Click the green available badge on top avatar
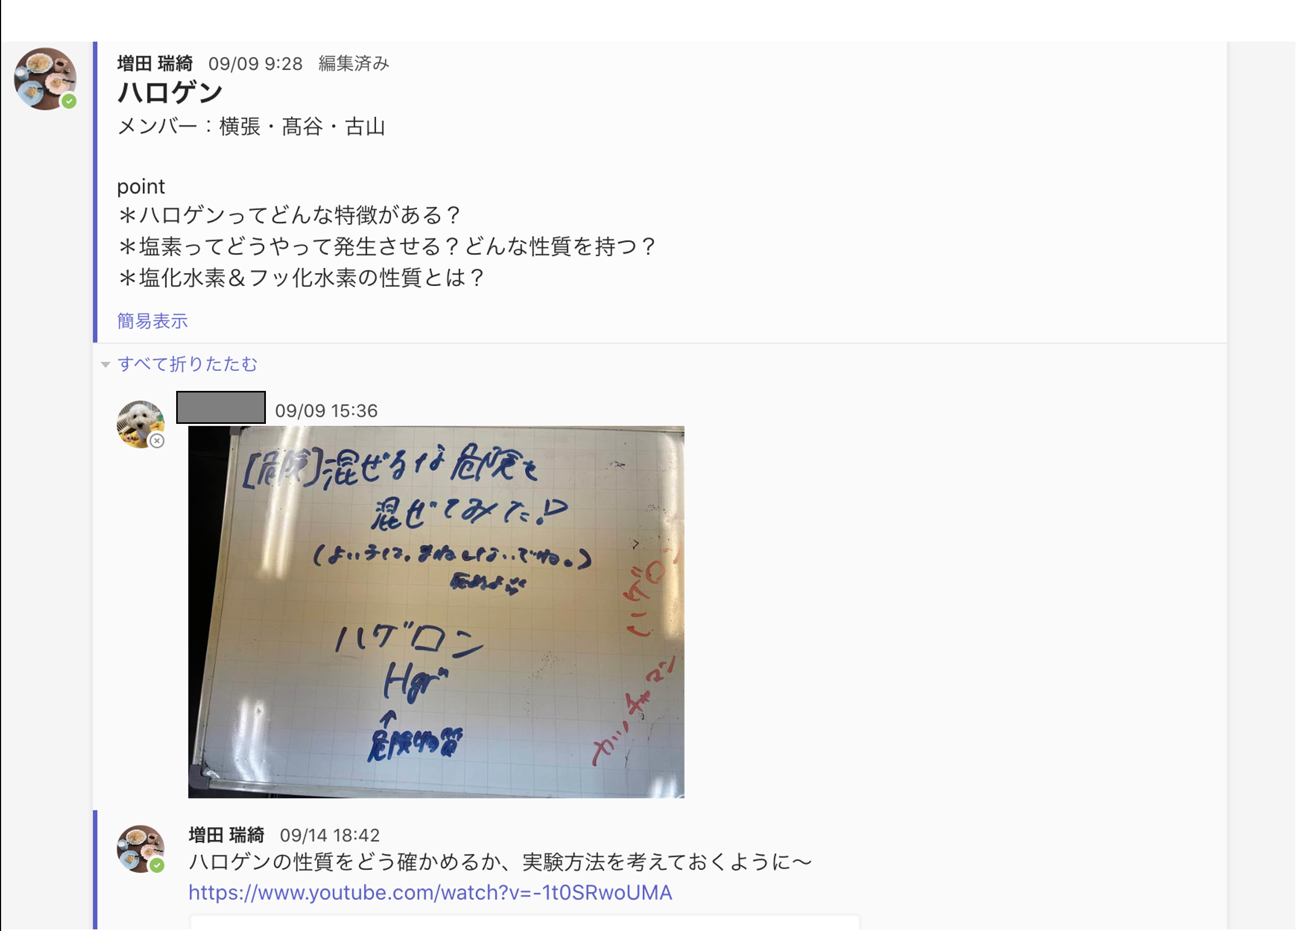Image resolution: width=1297 pixels, height=931 pixels. tap(69, 102)
